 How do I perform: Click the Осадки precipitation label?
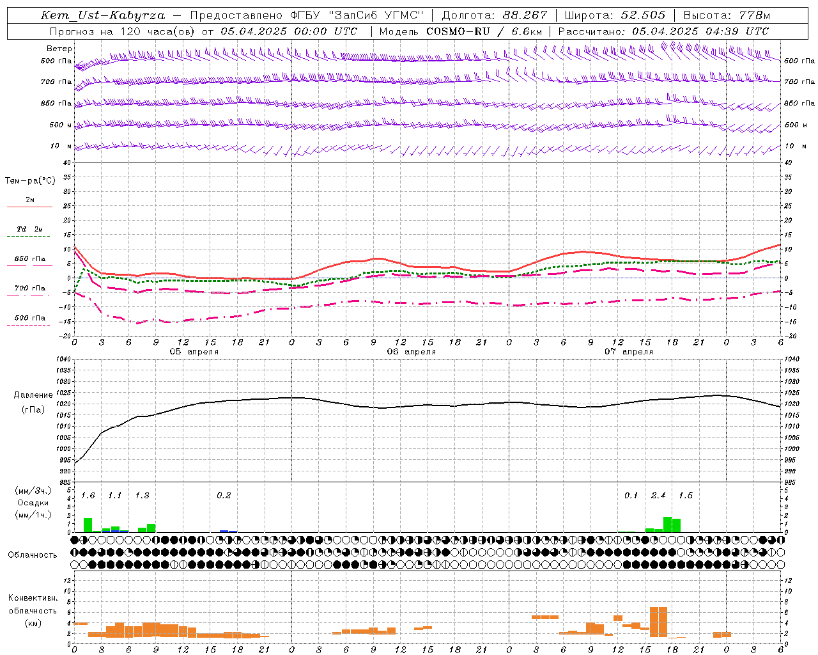click(x=33, y=503)
